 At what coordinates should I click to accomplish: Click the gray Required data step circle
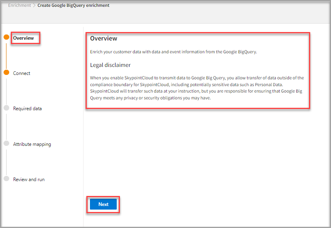[x=6, y=108]
